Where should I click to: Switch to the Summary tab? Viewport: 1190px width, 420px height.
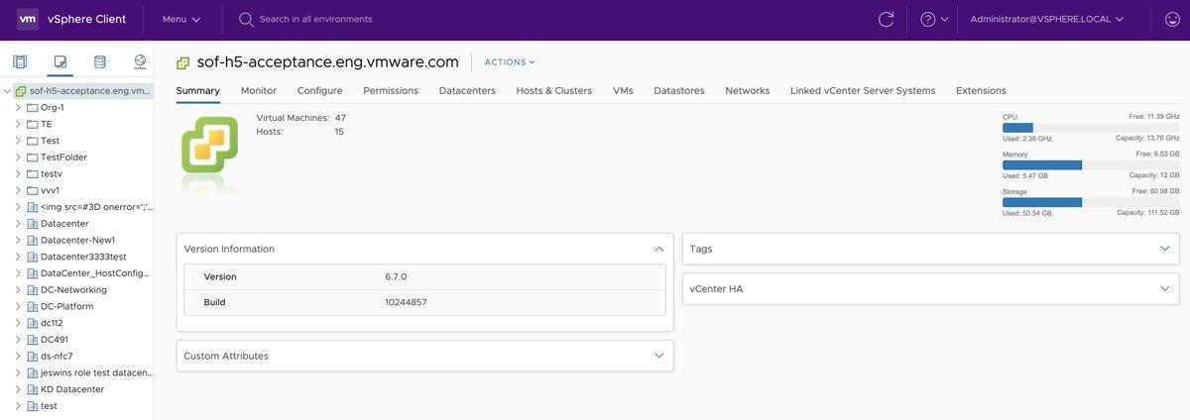(x=197, y=90)
